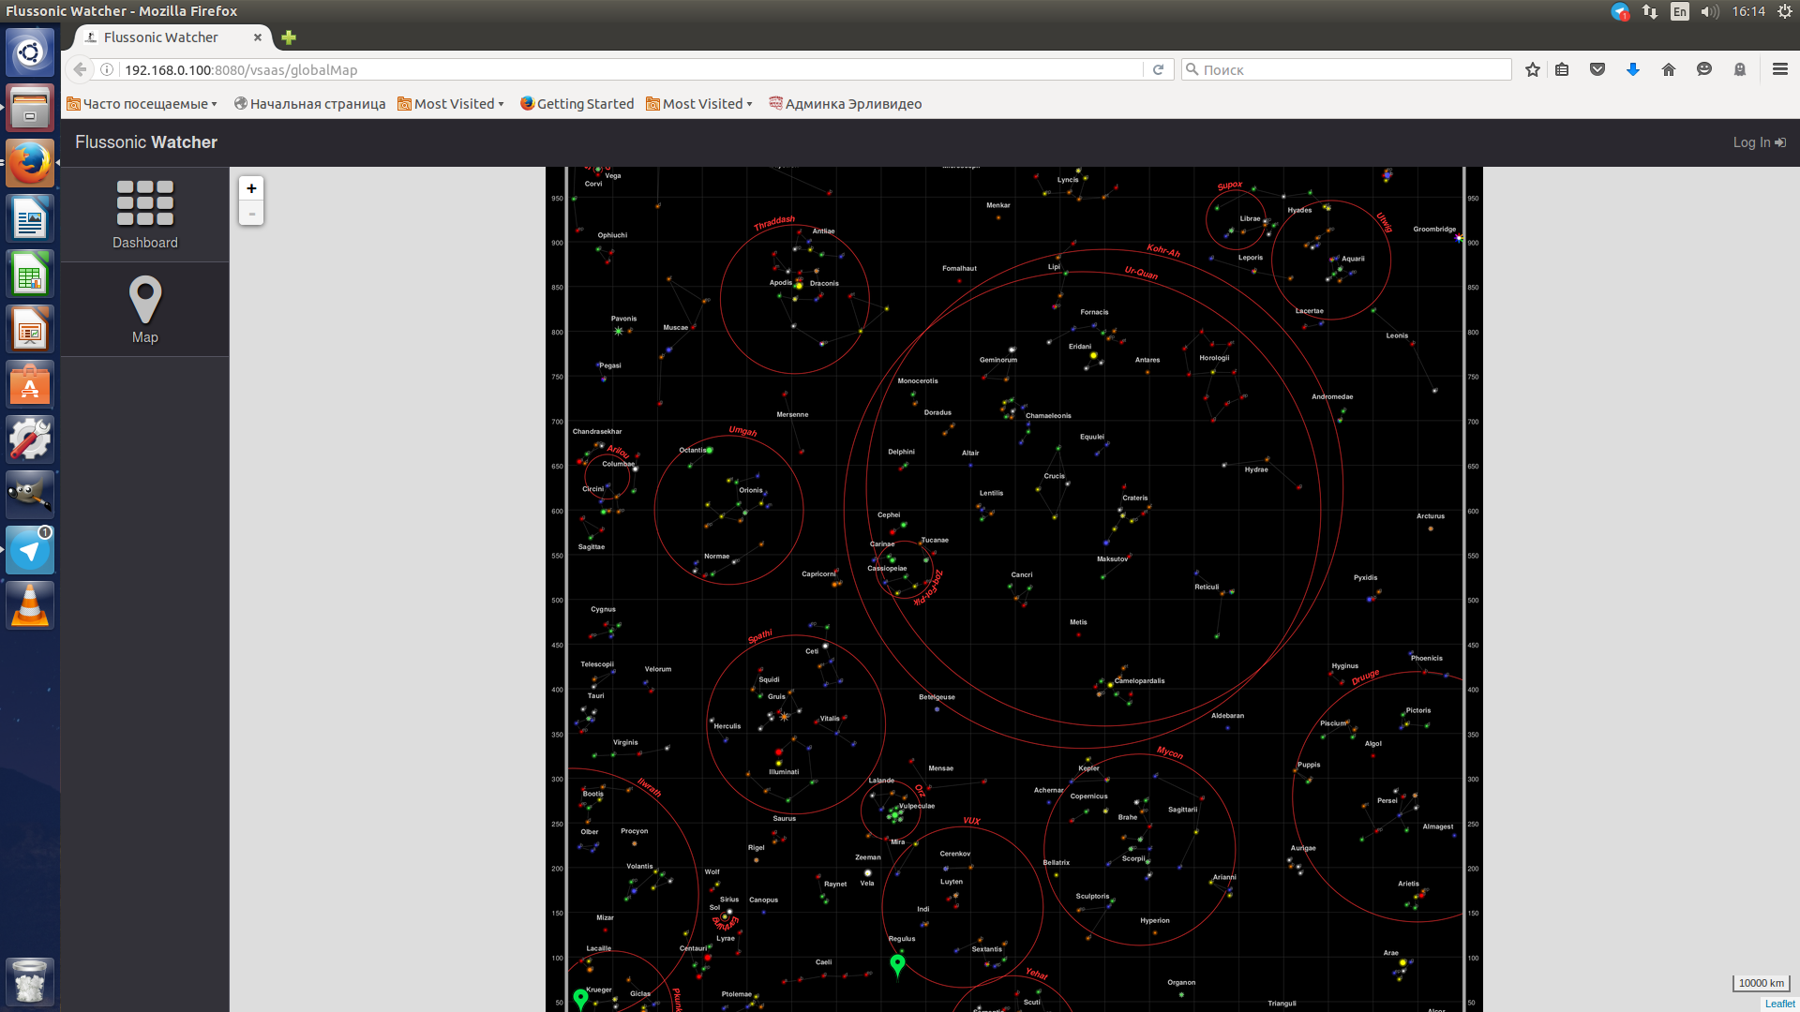Click Telegram tray indicator icon
Screen dimensions: 1800x1012
[x=1620, y=11]
